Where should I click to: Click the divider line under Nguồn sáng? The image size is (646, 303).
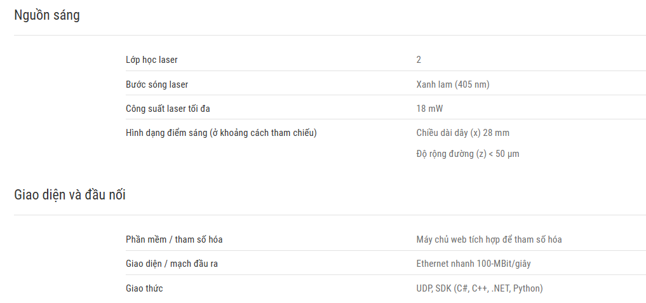pyautogui.click(x=330, y=35)
